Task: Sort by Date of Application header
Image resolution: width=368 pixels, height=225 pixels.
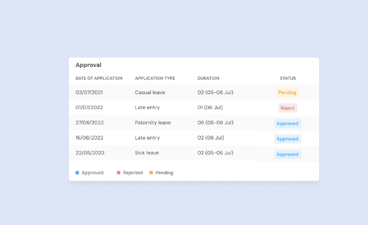Action: [99, 78]
